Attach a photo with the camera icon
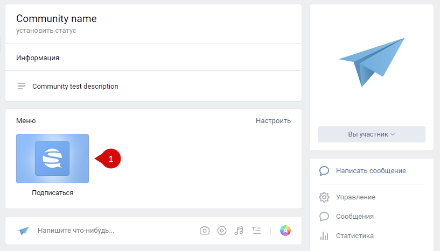The width and height of the screenshot is (440, 251). coord(205,231)
